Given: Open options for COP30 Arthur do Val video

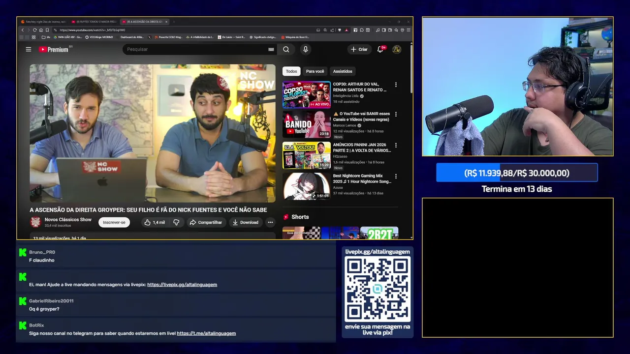Looking at the screenshot, I should (396, 85).
